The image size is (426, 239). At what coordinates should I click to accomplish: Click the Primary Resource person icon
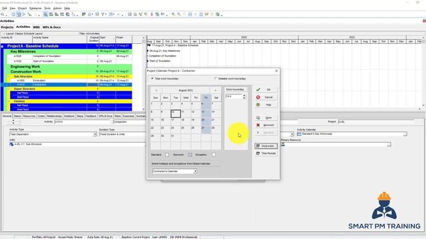(283, 145)
